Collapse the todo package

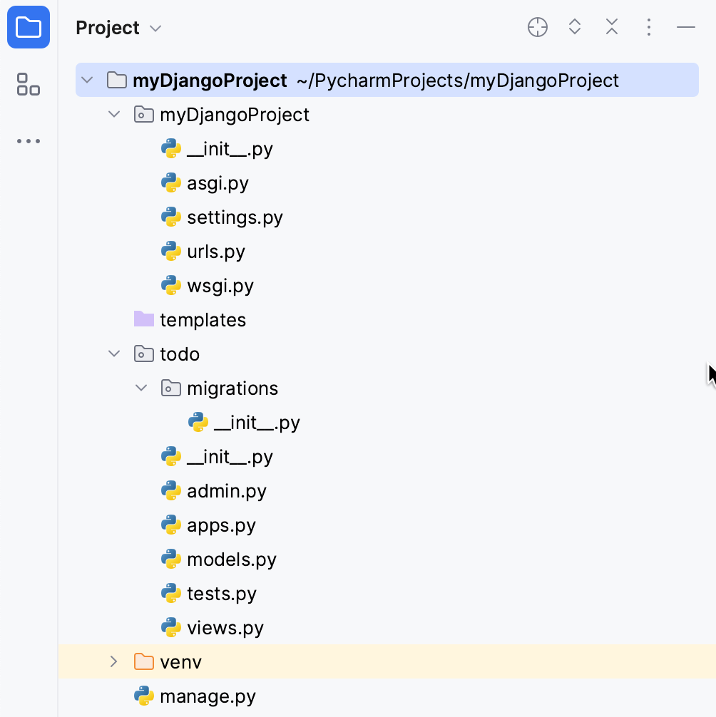[x=114, y=354]
